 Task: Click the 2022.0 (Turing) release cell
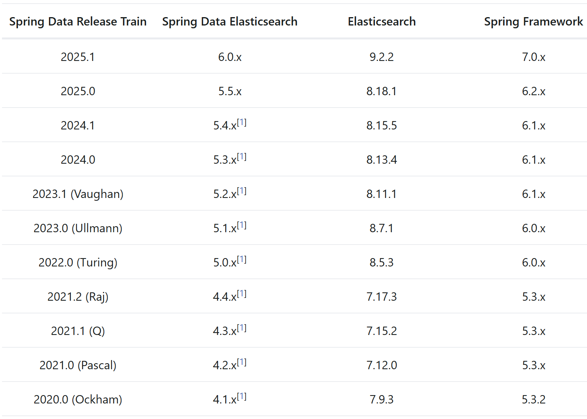pyautogui.click(x=78, y=262)
